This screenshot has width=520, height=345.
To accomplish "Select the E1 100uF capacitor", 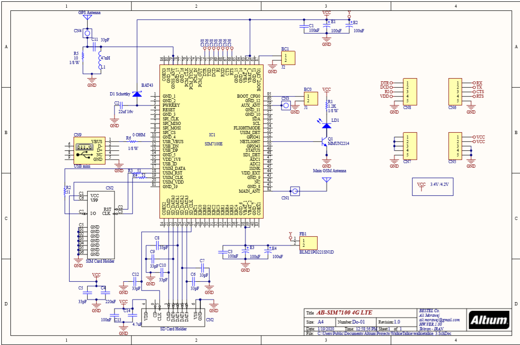I will coord(327,25).
